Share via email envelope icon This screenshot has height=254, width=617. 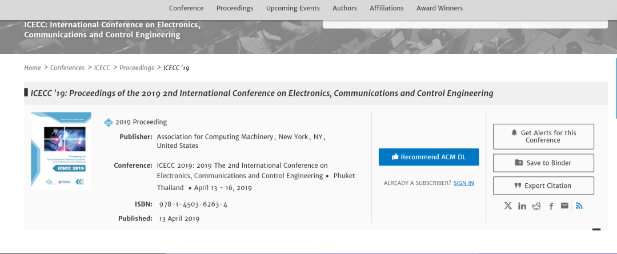tap(564, 205)
